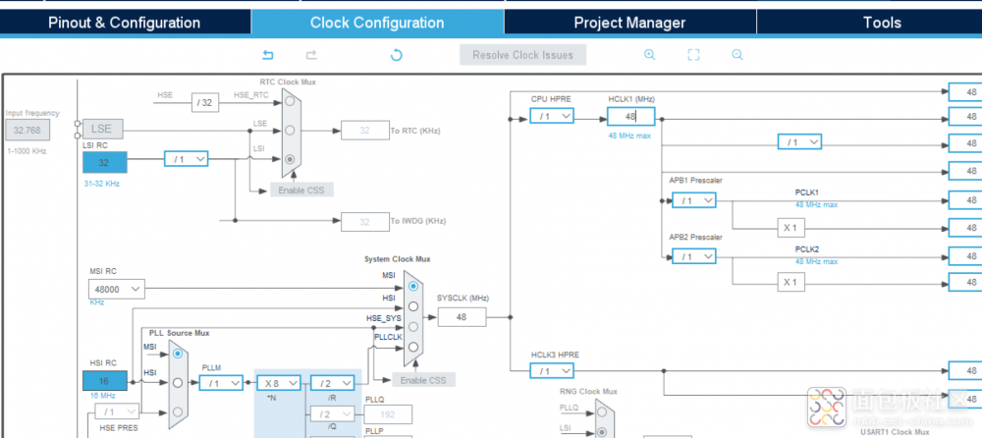Open the MSI RC 48000 dropdown
Image resolution: width=982 pixels, height=438 pixels.
117,289
